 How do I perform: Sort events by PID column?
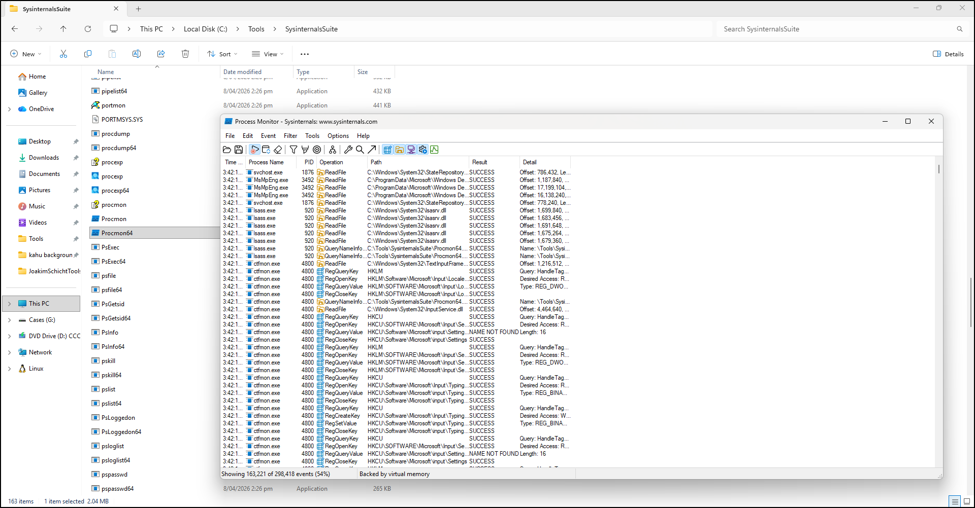click(x=308, y=162)
